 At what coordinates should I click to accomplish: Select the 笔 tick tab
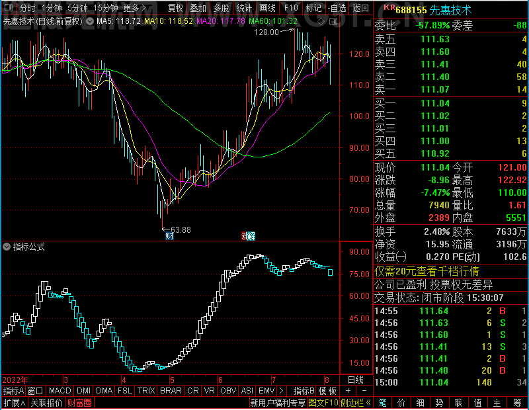tap(383, 403)
